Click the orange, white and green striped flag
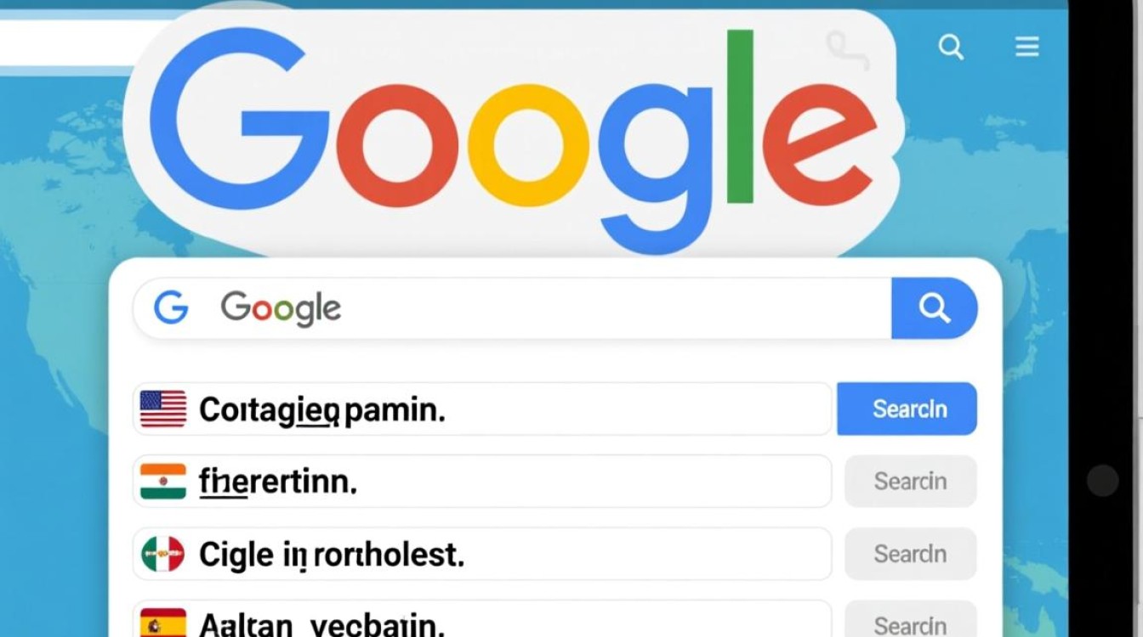Viewport: 1143px width, 637px height. click(162, 482)
